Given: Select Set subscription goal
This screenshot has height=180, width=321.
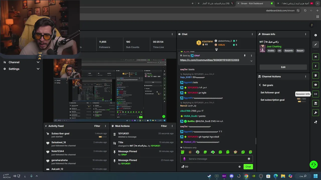Looking at the screenshot, I should pyautogui.click(x=272, y=100).
